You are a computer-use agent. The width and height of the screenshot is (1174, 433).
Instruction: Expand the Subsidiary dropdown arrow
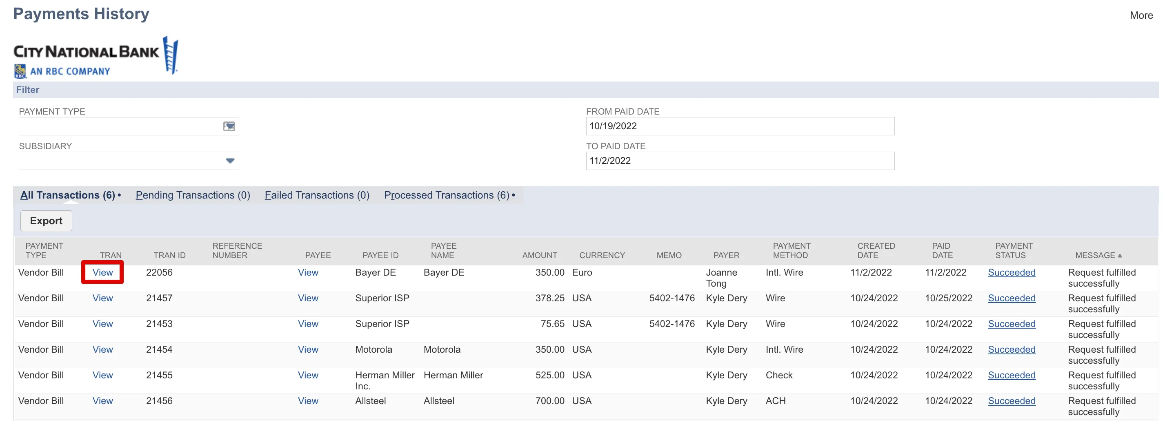230,161
